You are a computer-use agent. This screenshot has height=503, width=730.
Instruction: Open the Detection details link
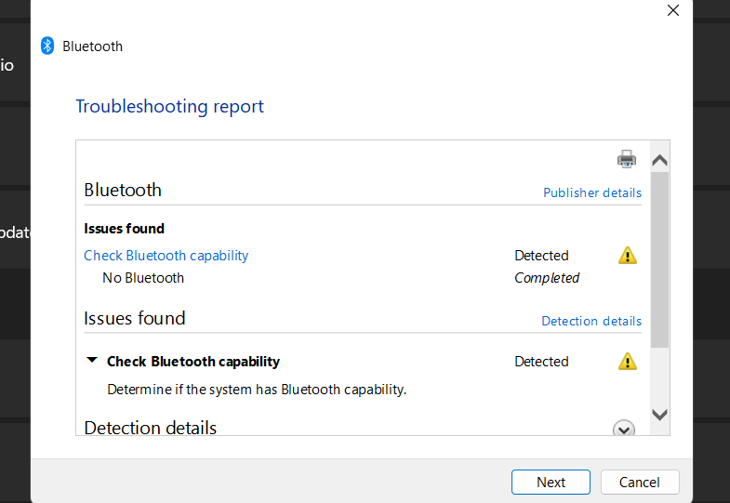591,321
